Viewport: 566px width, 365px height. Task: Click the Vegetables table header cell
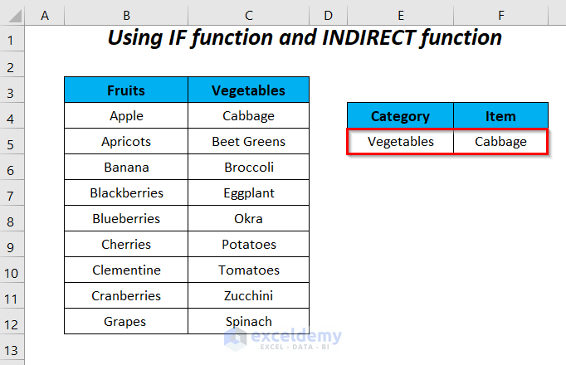pos(248,90)
